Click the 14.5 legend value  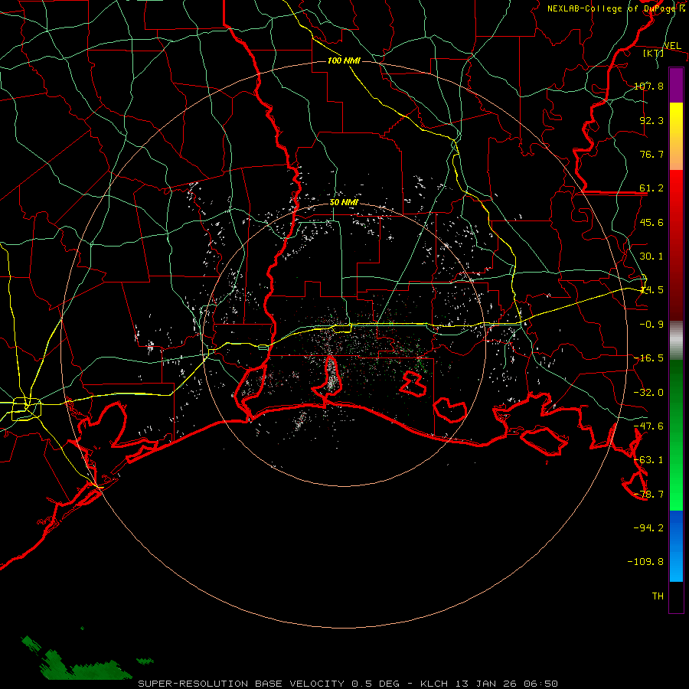651,290
